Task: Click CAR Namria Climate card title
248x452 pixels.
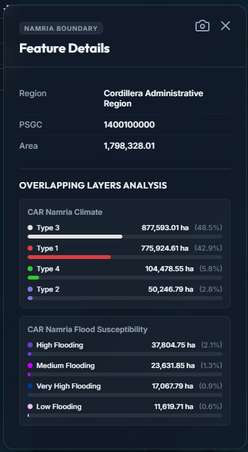Action: point(65,212)
